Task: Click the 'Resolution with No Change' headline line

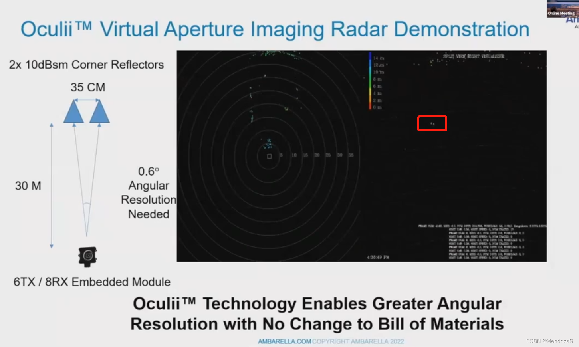Action: pyautogui.click(x=317, y=324)
